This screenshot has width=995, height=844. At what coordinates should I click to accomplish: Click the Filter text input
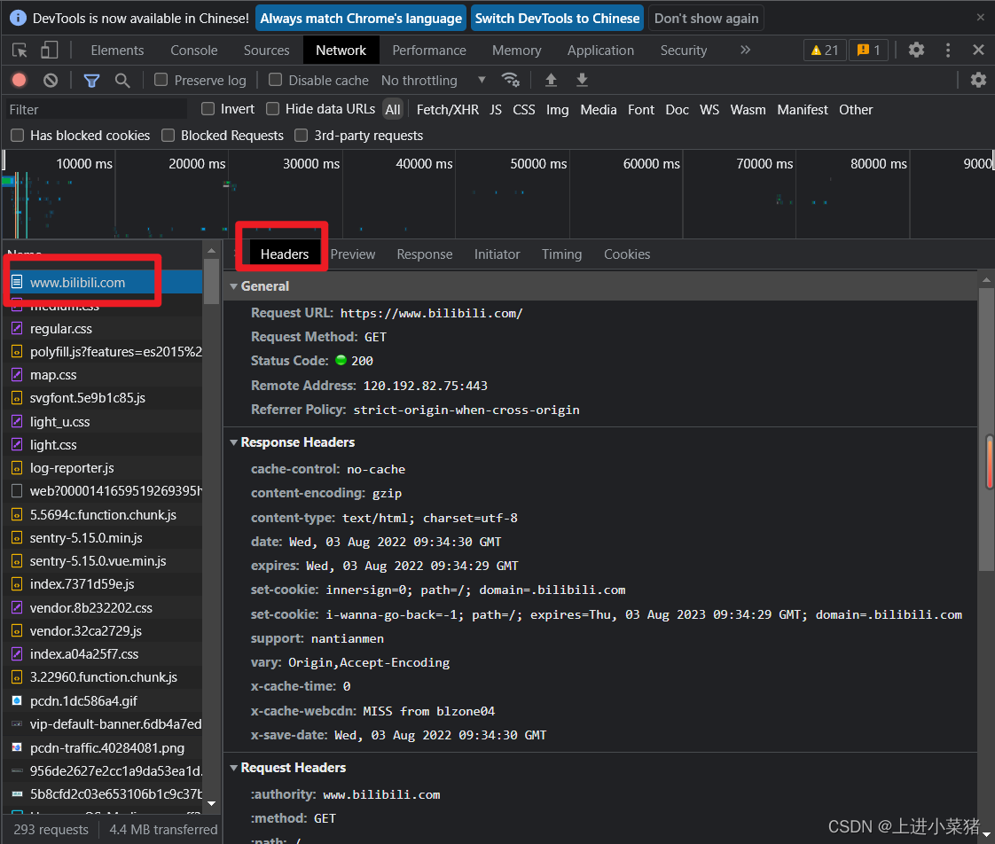97,110
